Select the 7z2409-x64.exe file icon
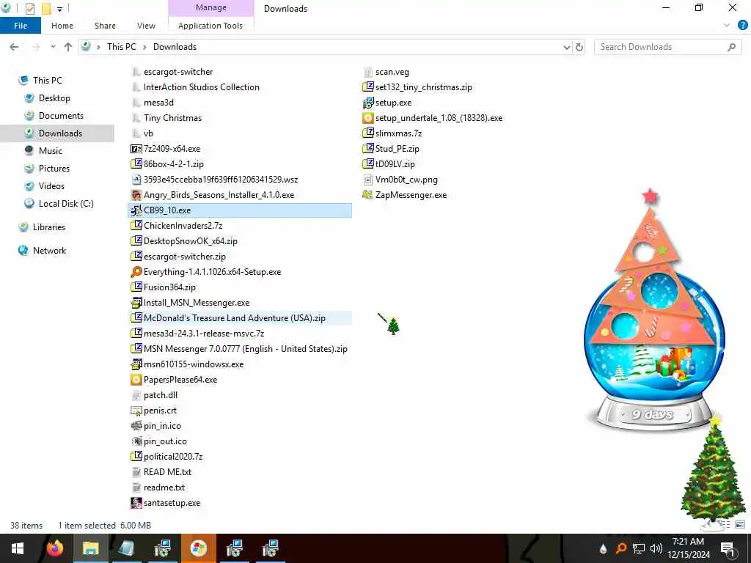Screen dimensions: 751x563 tap(136, 149)
